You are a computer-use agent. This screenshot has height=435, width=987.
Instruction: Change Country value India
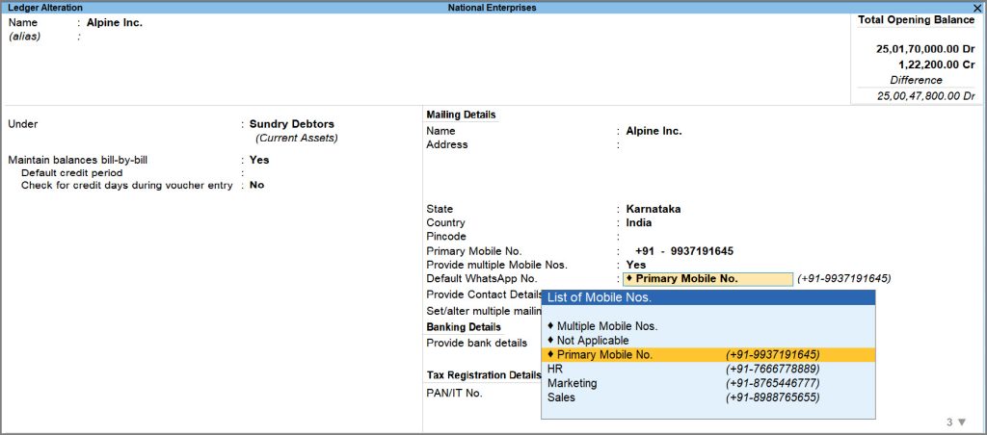pyautogui.click(x=638, y=222)
